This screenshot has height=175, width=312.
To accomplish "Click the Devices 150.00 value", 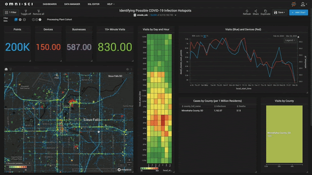I will (x=48, y=47).
